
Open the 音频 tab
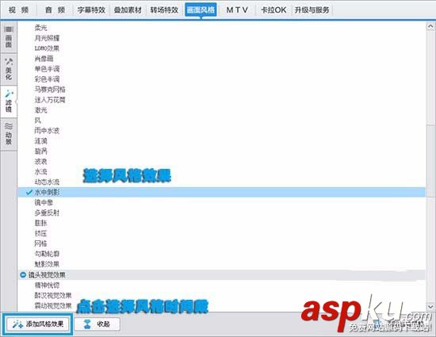55,10
